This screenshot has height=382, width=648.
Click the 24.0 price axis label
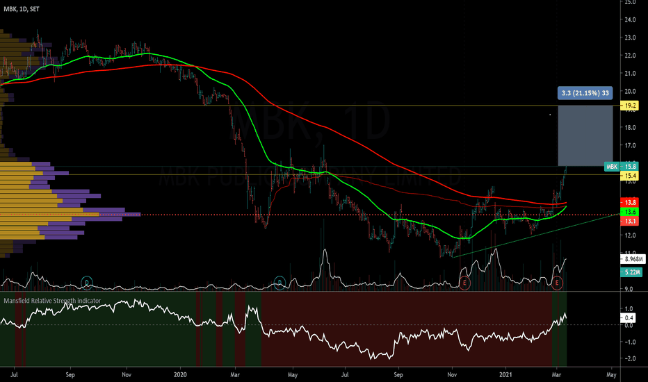pos(630,19)
